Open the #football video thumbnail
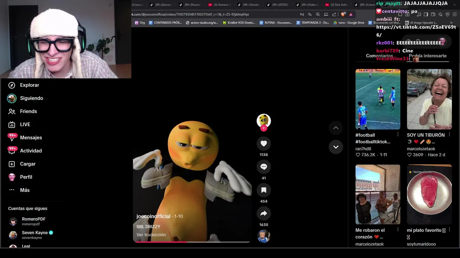Screen dimensions: 460x258 [378, 99]
